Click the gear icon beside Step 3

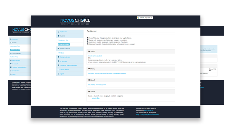(x=89, y=80)
